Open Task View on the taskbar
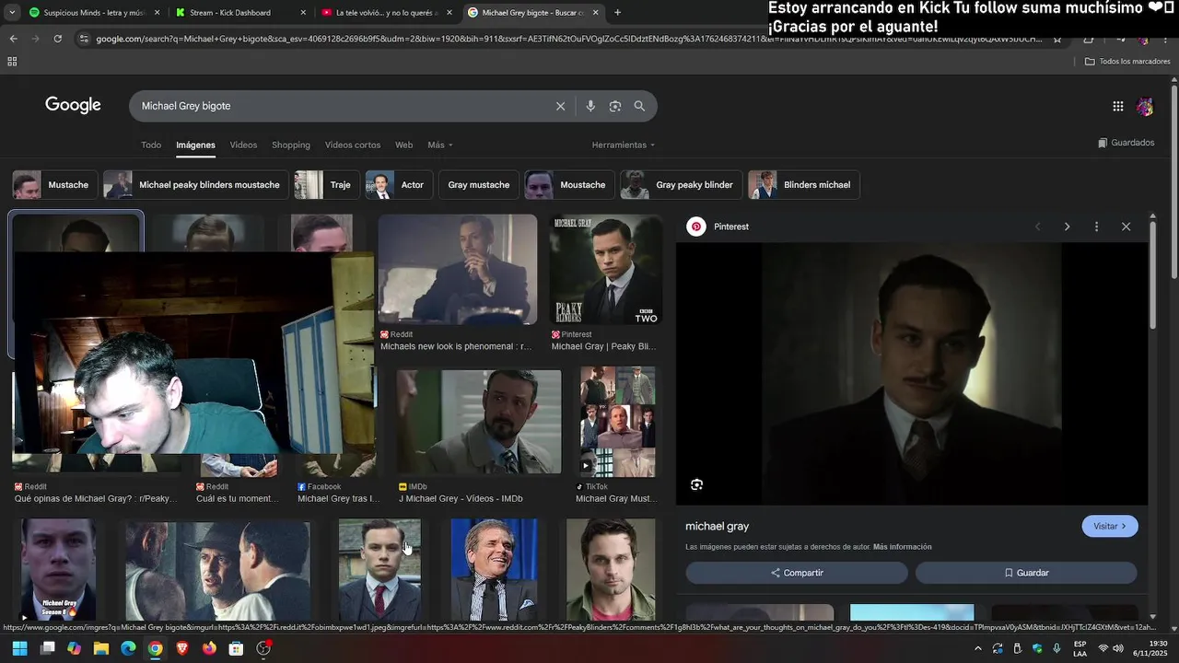 [x=47, y=648]
